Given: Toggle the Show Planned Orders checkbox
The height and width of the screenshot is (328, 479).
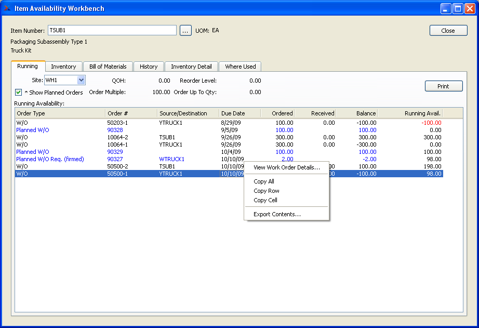Looking at the screenshot, I should [19, 92].
